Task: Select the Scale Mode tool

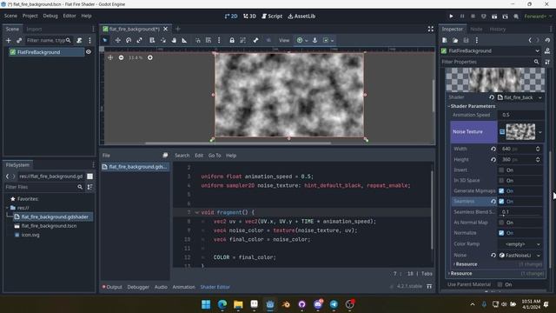Action: pyautogui.click(x=139, y=40)
